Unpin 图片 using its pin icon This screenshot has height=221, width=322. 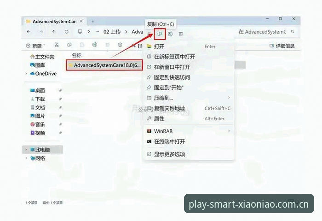click(x=60, y=116)
